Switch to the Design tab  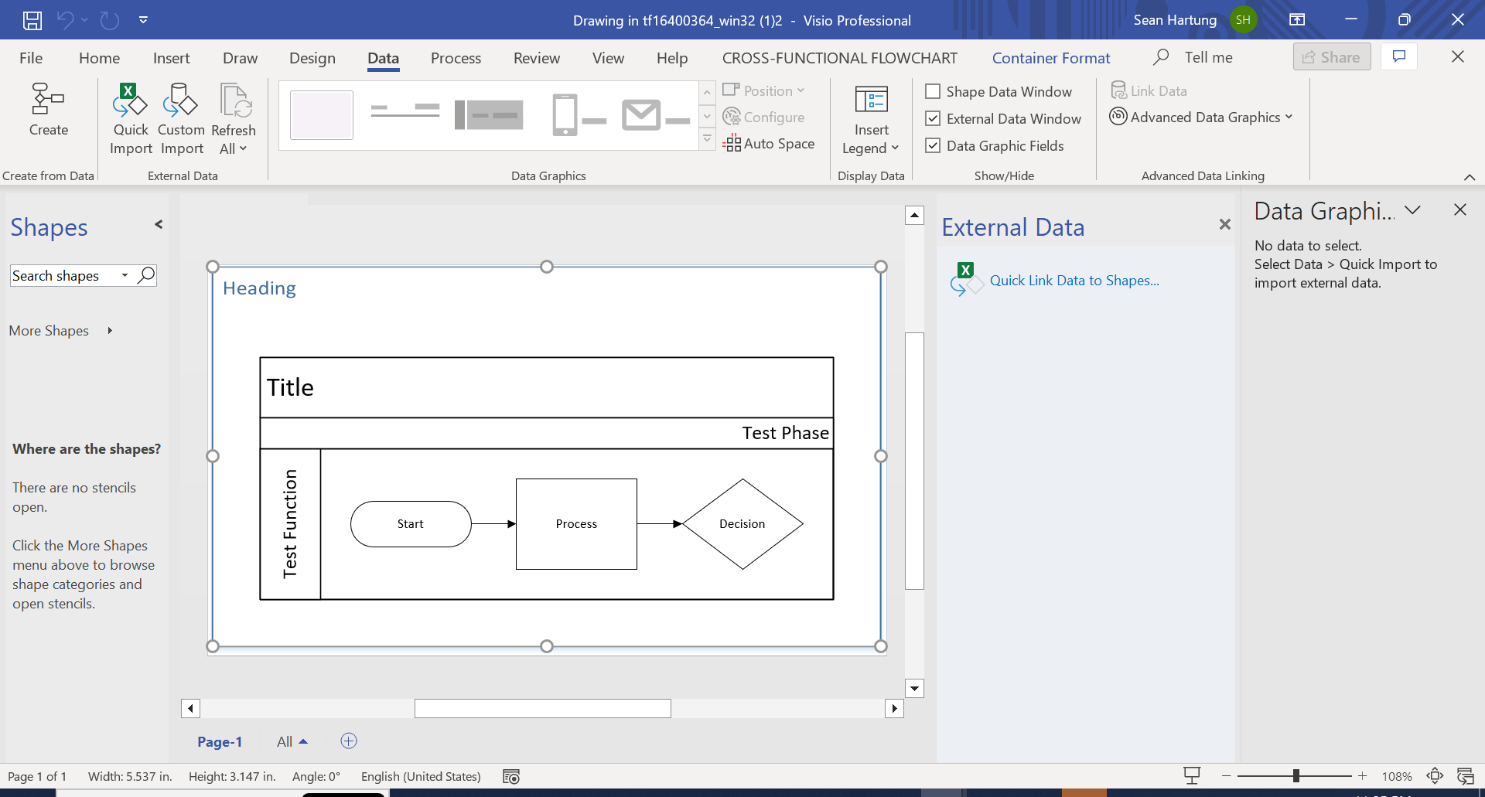point(312,58)
